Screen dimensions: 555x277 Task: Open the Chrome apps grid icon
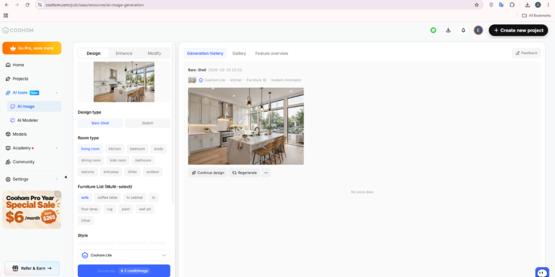6,15
